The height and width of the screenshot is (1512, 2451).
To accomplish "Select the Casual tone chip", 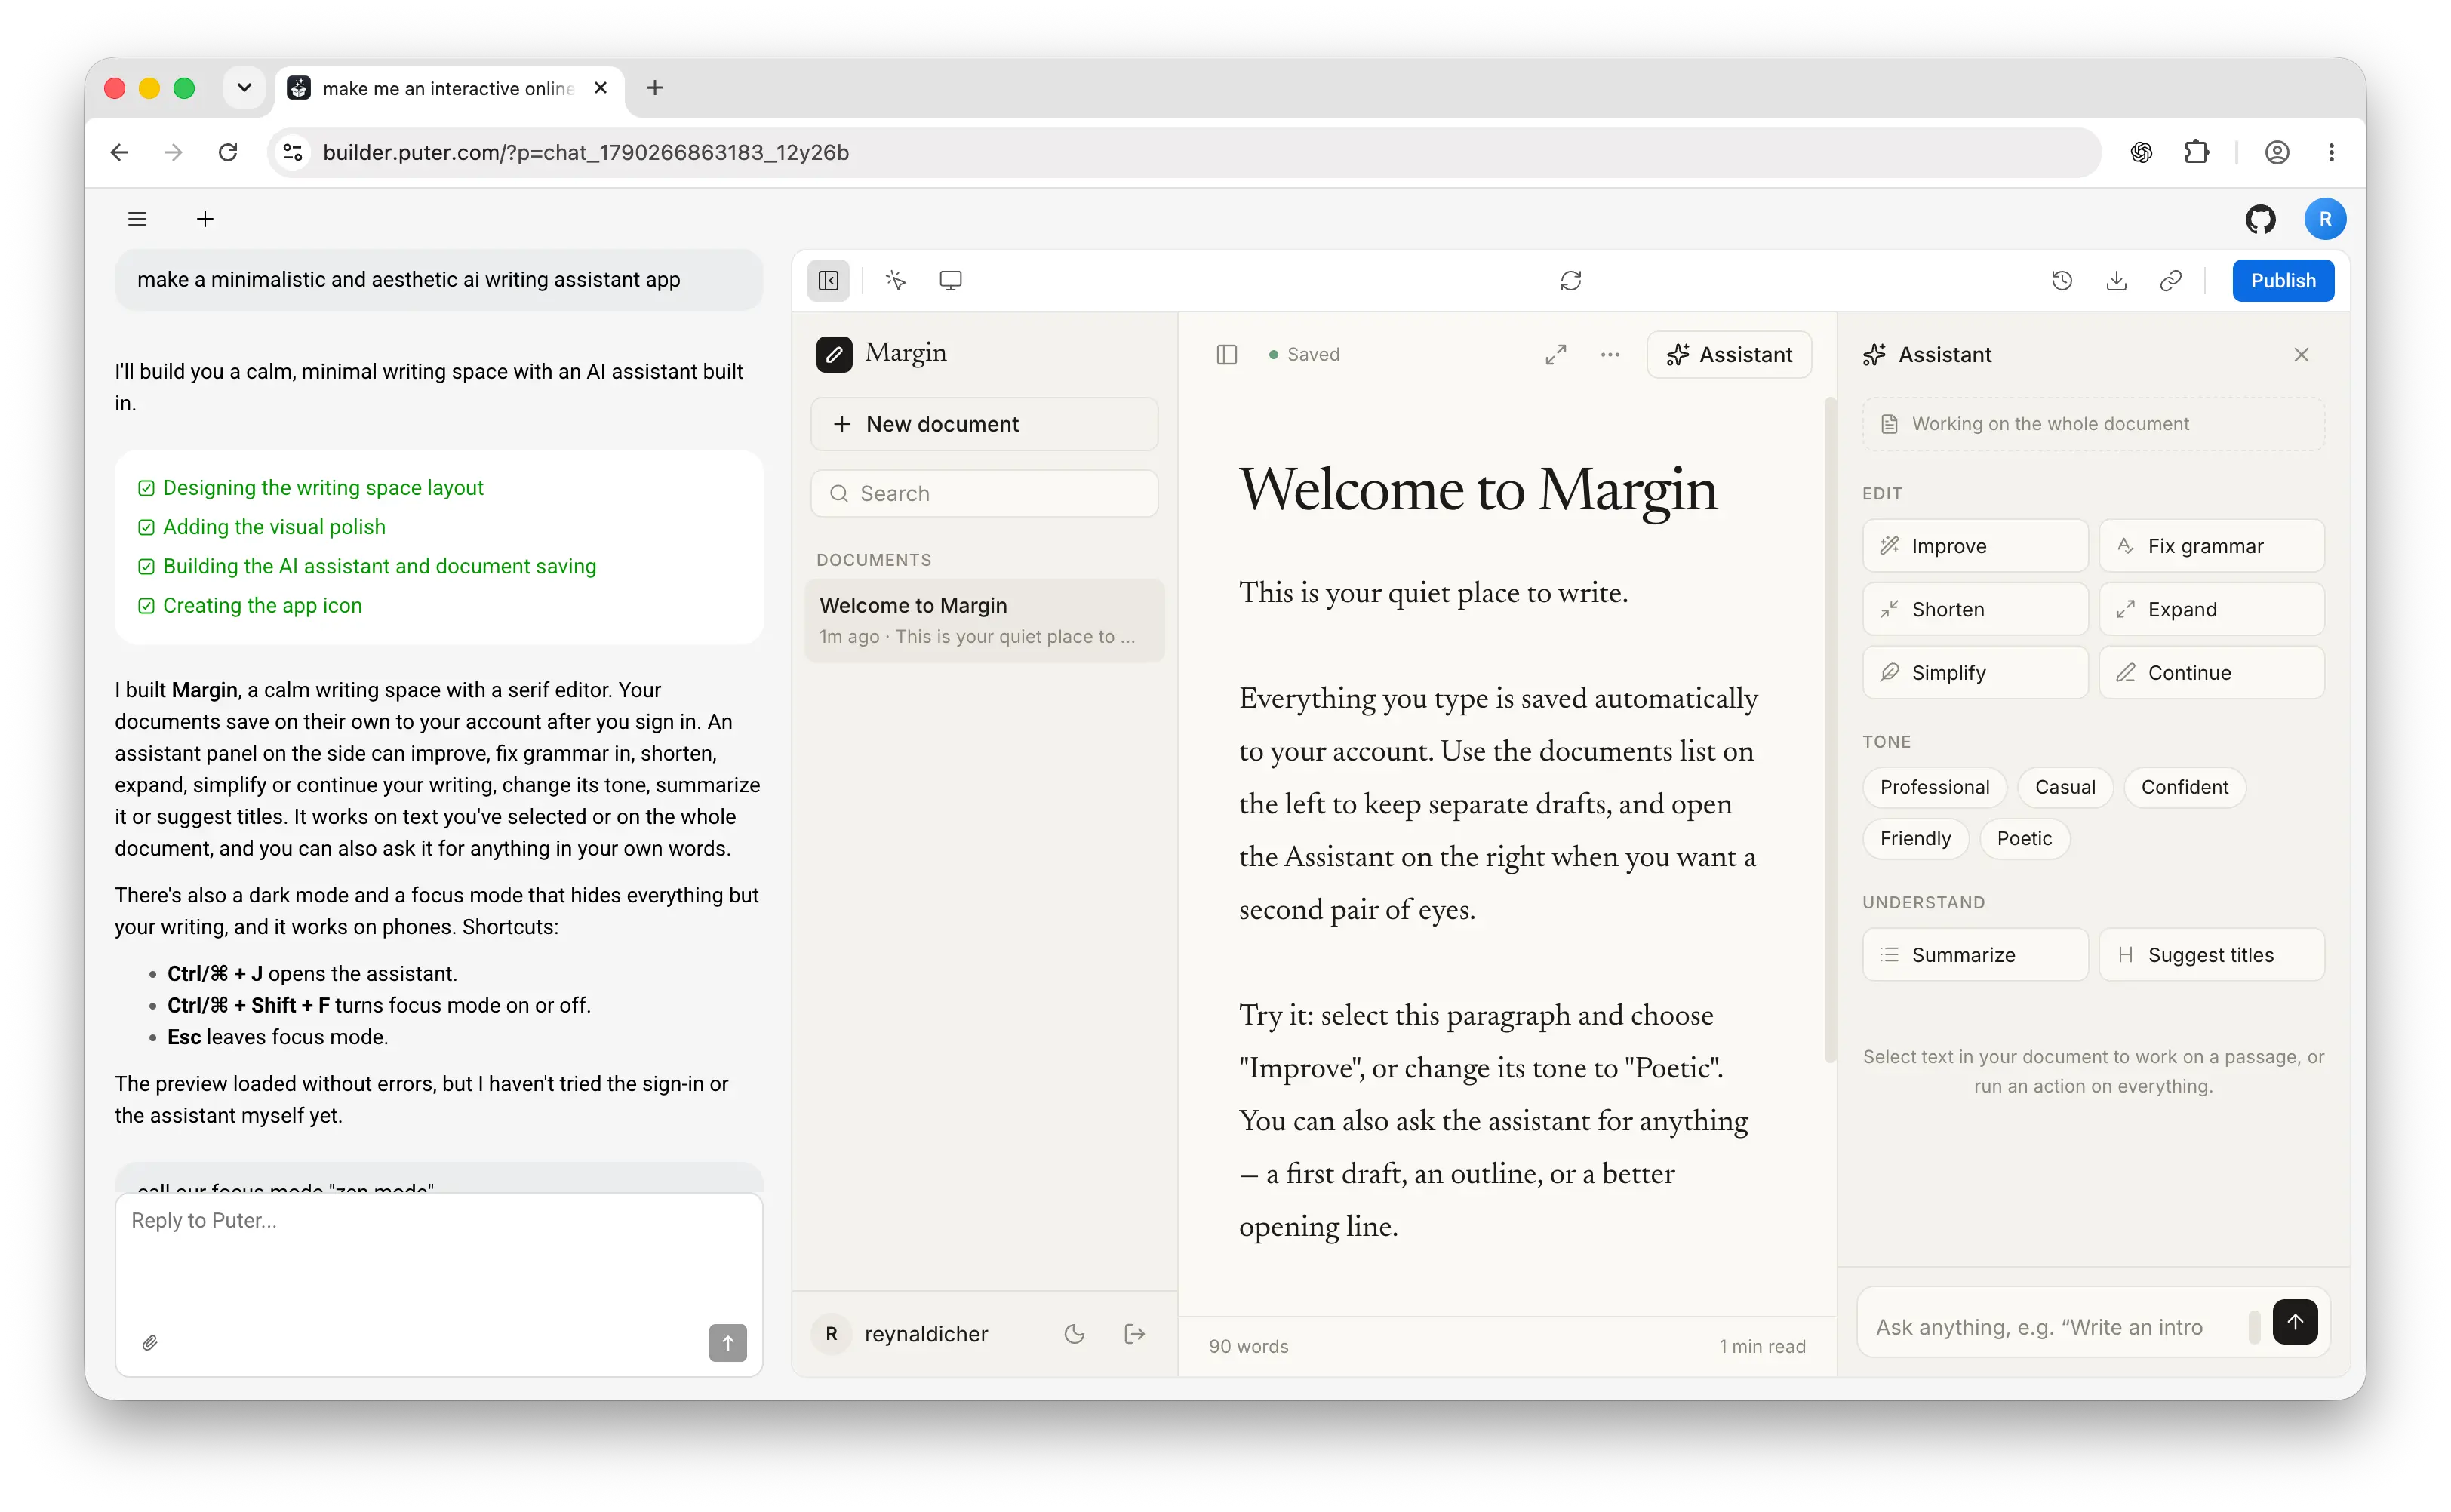I will pyautogui.click(x=2064, y=787).
